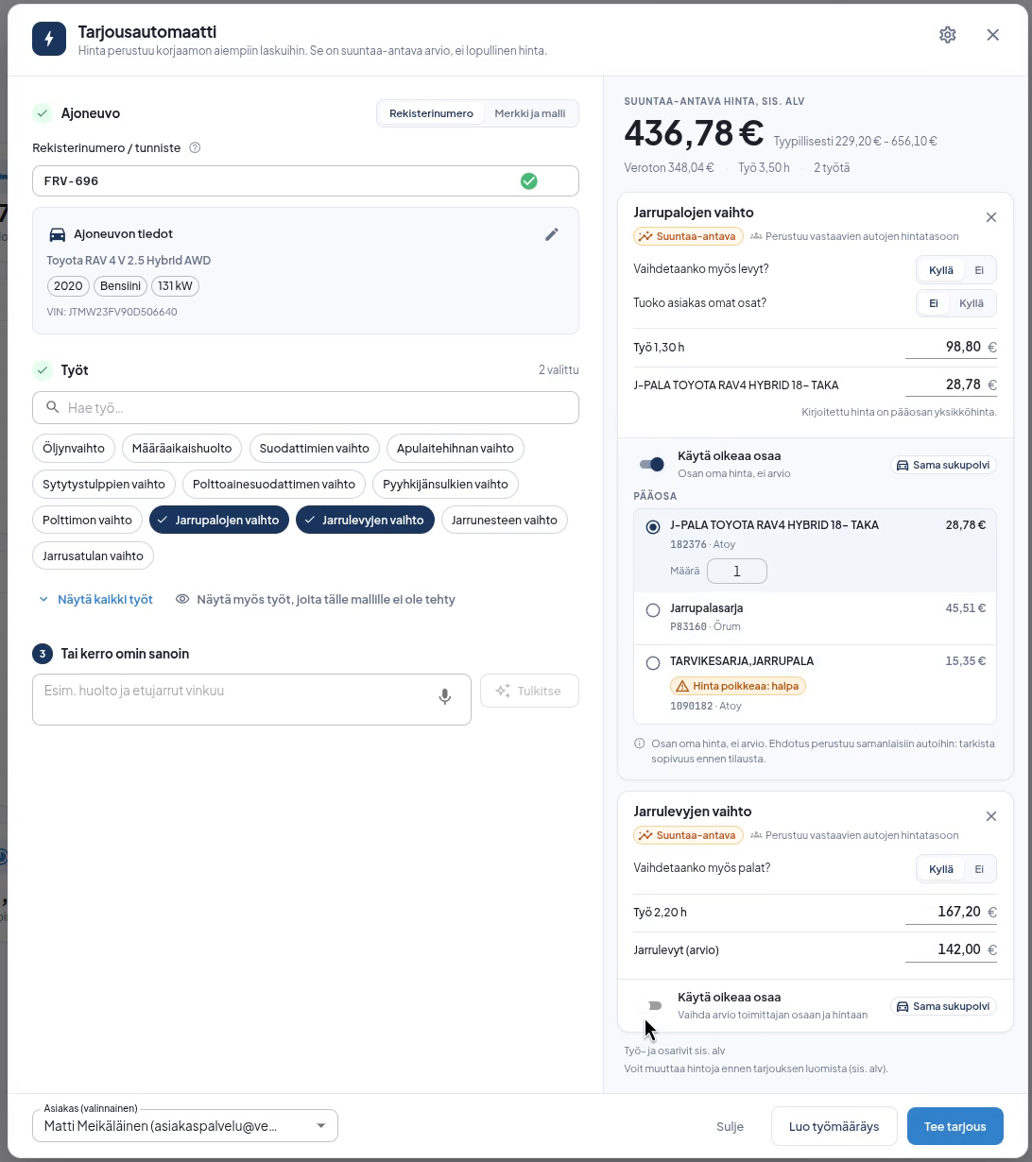The width and height of the screenshot is (1032, 1162).
Task: Open Sama sukupolvi filter in Jarrupalojen card
Action: tap(943, 465)
